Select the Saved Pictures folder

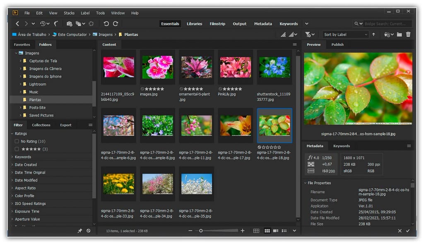[41, 116]
